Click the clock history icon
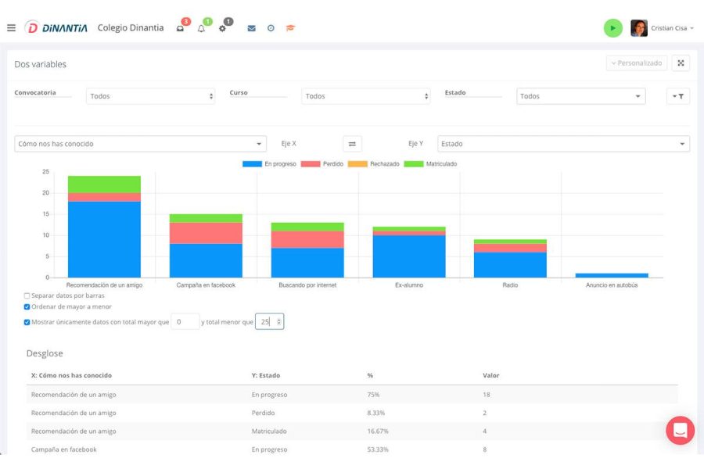The height and width of the screenshot is (469, 704). (x=271, y=28)
